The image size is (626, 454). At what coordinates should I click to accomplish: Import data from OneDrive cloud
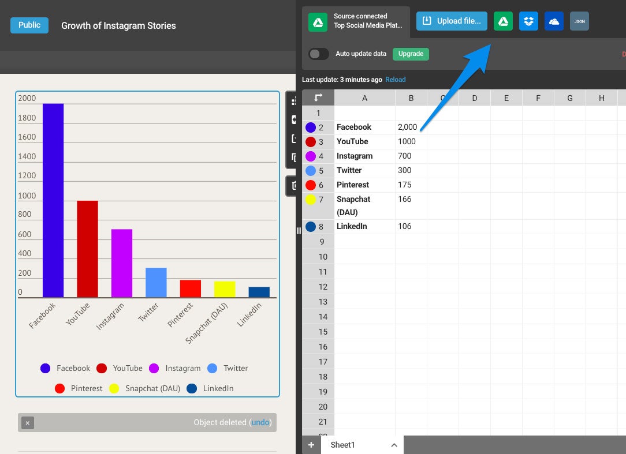(x=554, y=21)
